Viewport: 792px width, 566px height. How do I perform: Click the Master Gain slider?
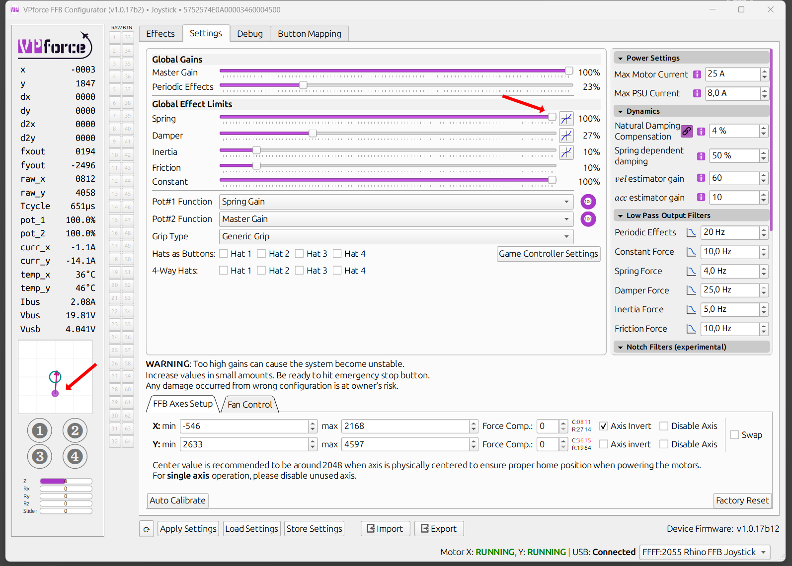click(396, 71)
